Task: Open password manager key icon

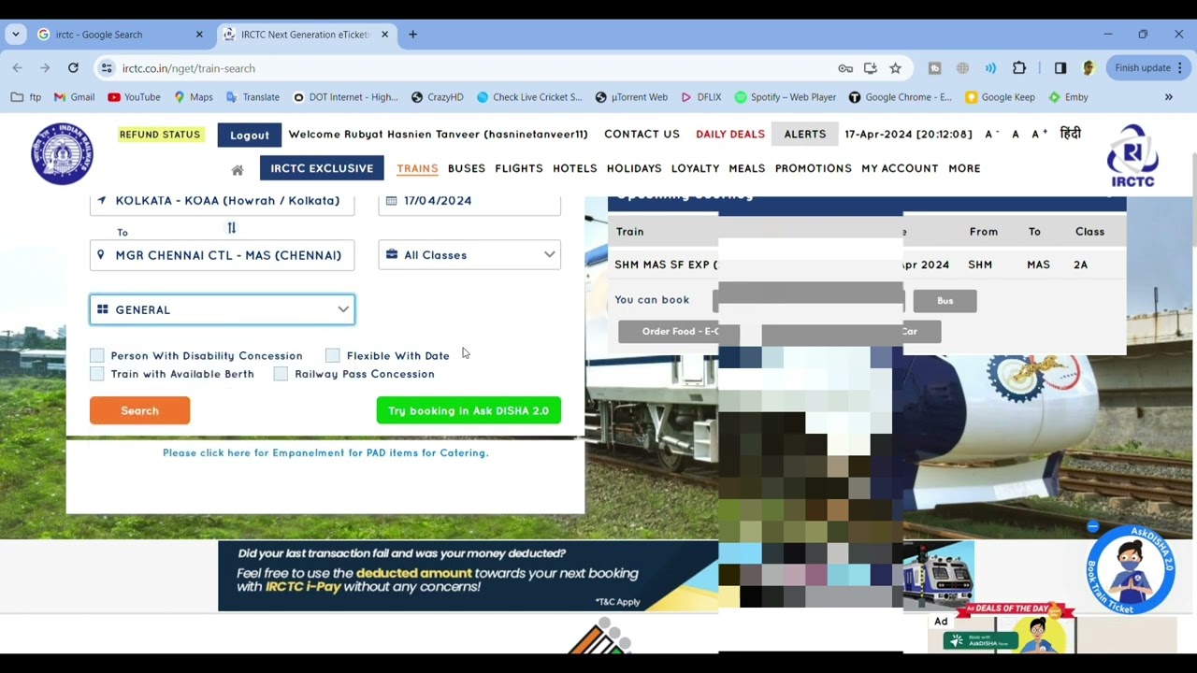Action: (845, 68)
